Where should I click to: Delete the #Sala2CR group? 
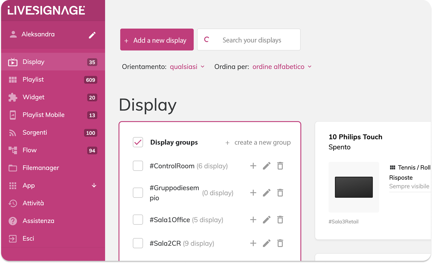pos(280,243)
